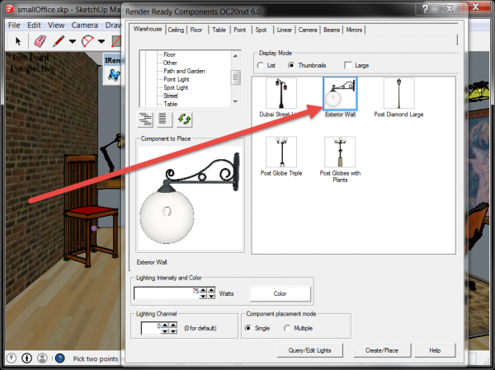Select Other in the category tree
Viewport: 495px width, 370px height.
(170, 63)
